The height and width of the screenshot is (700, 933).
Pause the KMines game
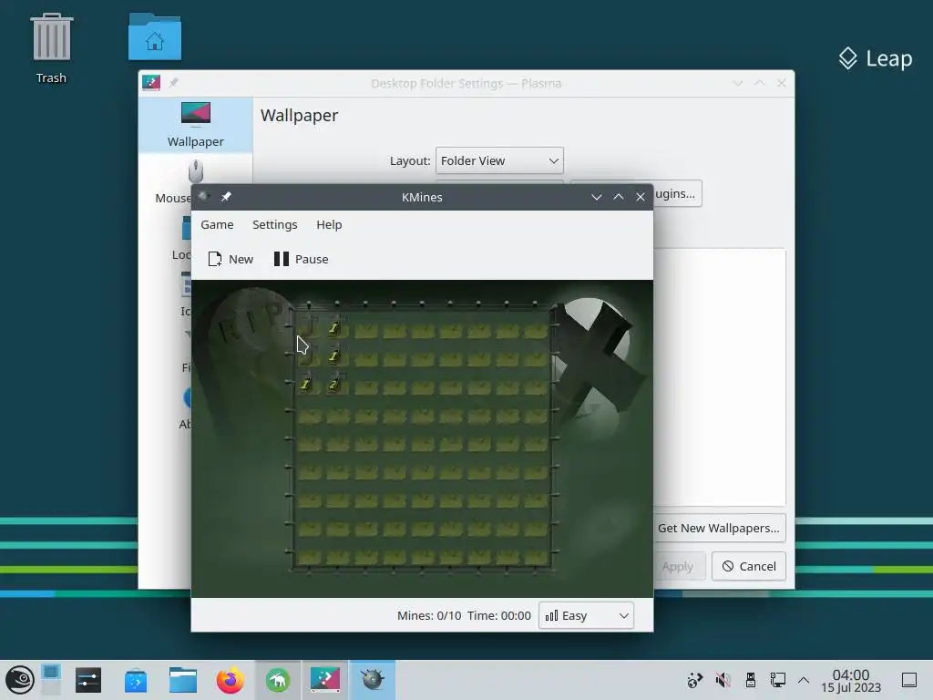tap(301, 259)
